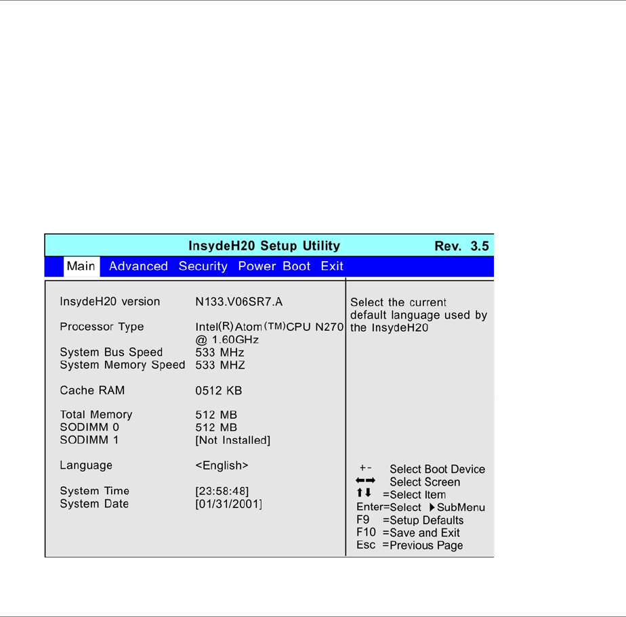
Task: Click the +- Select Boot Device symbol
Action: click(365, 468)
